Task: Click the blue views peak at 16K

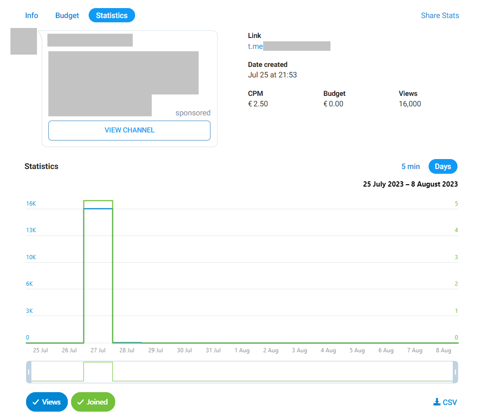Action: point(98,208)
